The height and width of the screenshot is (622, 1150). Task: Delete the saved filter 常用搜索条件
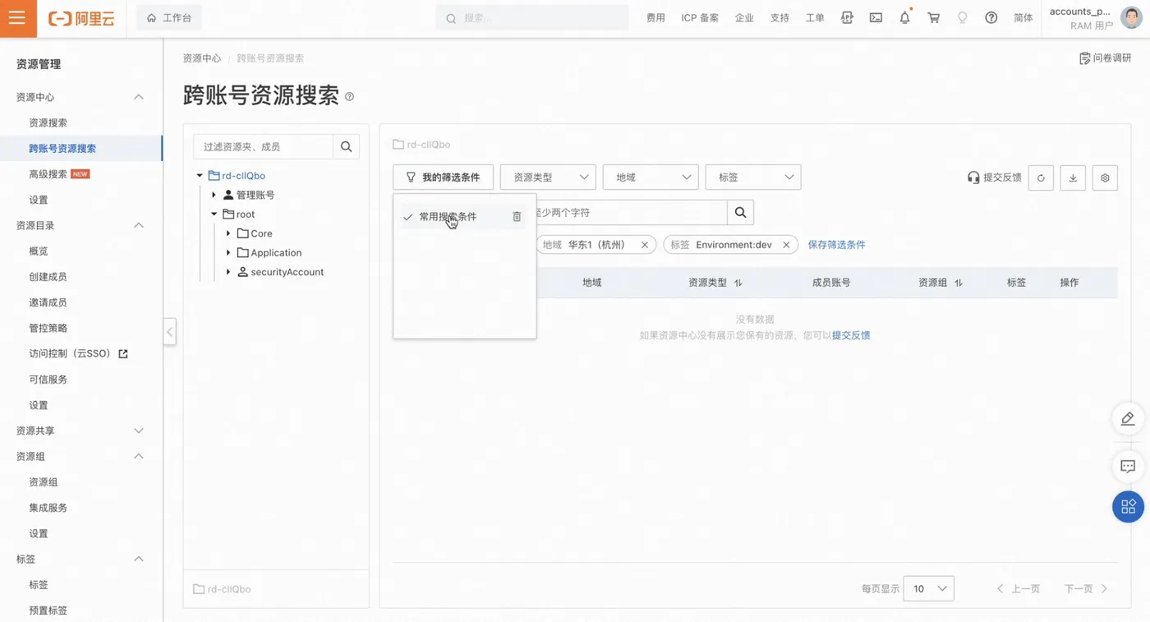[x=517, y=217]
